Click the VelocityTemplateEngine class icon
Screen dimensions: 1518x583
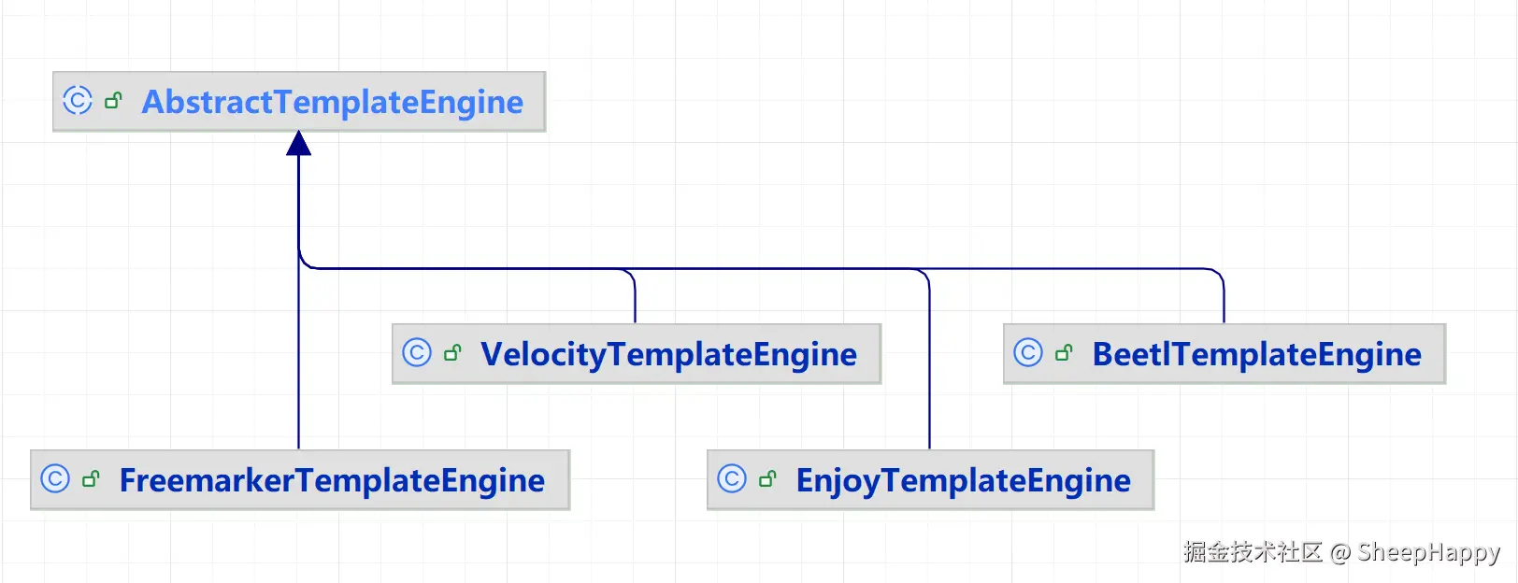click(x=417, y=352)
